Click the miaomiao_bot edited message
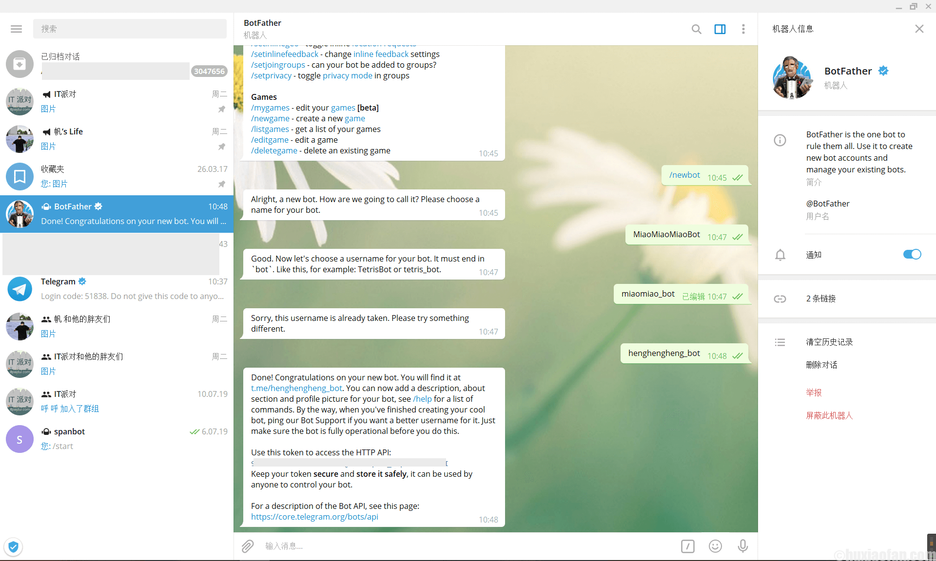This screenshot has height=561, width=936. [x=682, y=294]
